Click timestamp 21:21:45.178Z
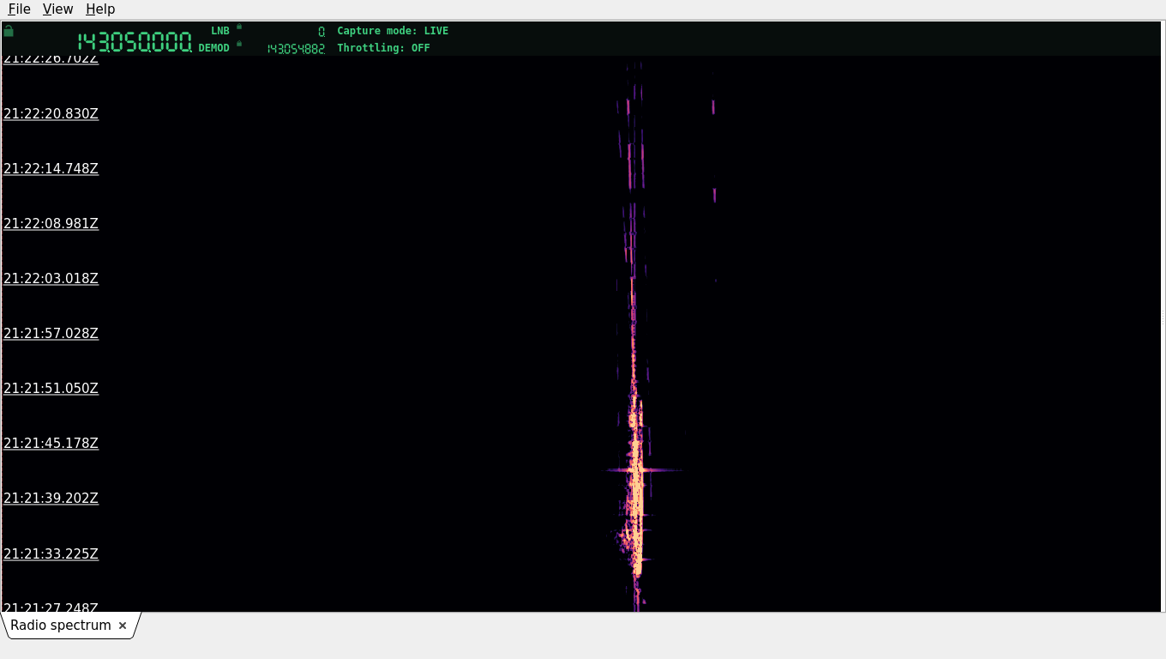 [x=51, y=443]
